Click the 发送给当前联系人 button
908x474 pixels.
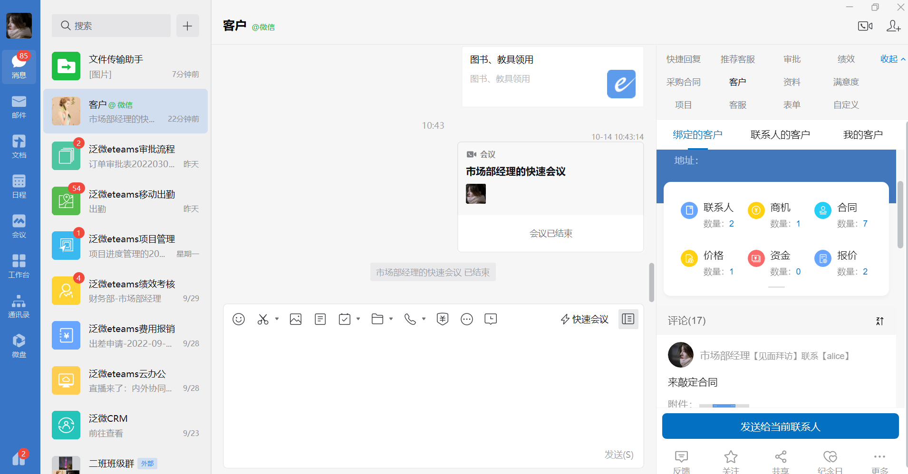780,426
